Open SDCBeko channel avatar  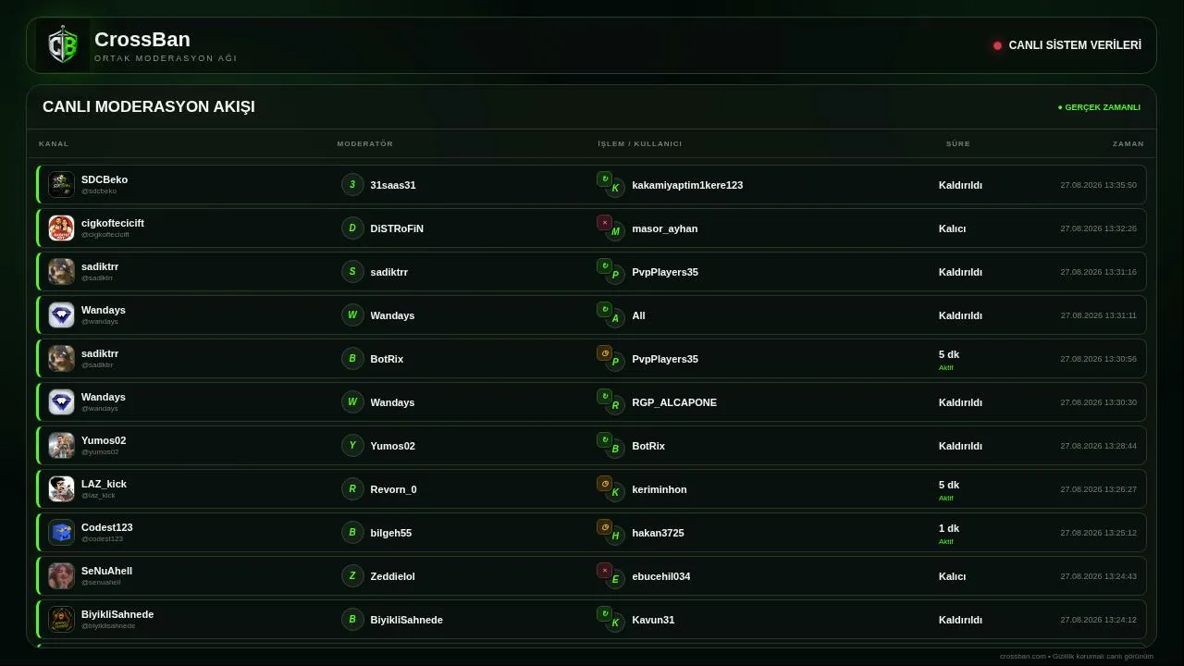click(x=61, y=184)
